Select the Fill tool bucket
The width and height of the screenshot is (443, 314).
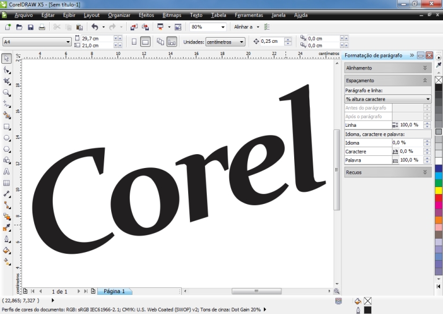(6, 251)
